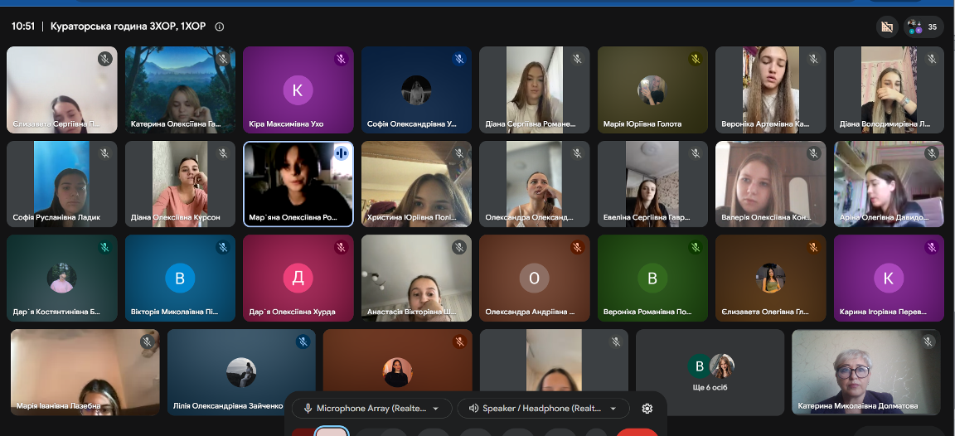The width and height of the screenshot is (955, 436).
Task: Select Софія Русланівна Ладик video tile
Action: pyautogui.click(x=62, y=184)
